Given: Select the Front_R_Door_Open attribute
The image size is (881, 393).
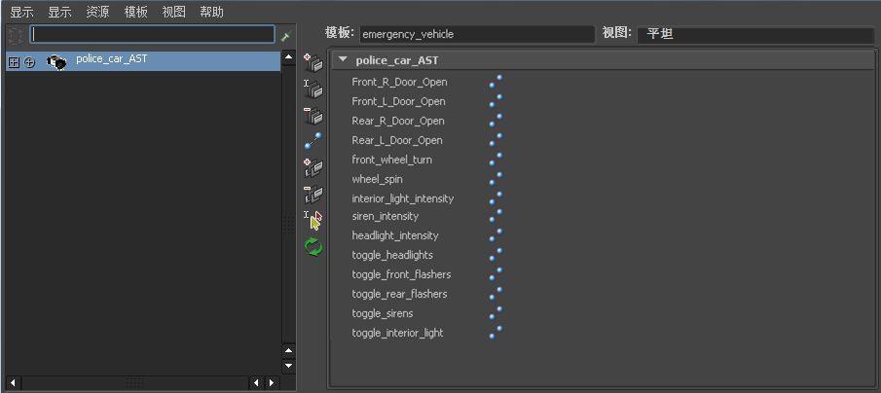Looking at the screenshot, I should [x=399, y=82].
